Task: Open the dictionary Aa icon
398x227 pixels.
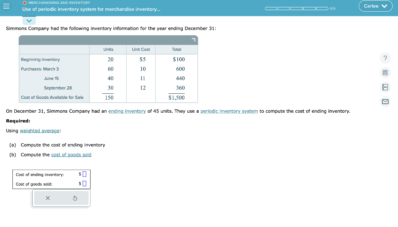Action: (385, 87)
